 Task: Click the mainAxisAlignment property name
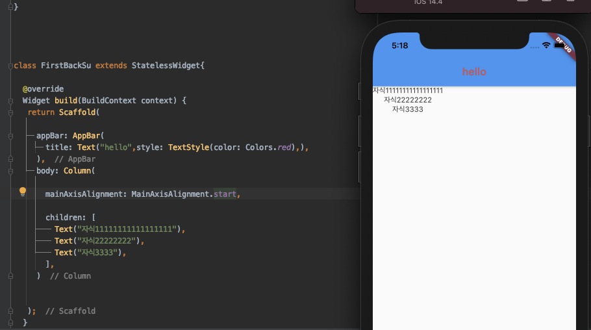pos(84,194)
